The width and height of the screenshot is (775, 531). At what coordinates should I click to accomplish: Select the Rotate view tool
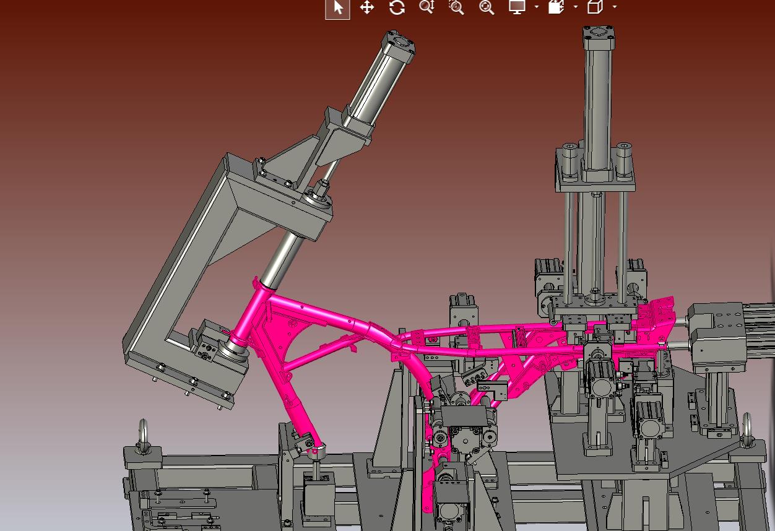397,7
